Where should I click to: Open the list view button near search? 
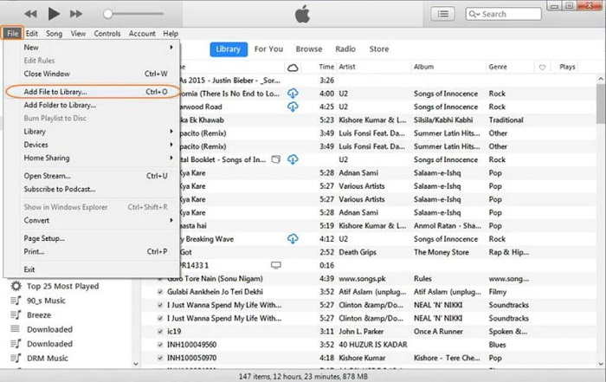click(x=442, y=14)
